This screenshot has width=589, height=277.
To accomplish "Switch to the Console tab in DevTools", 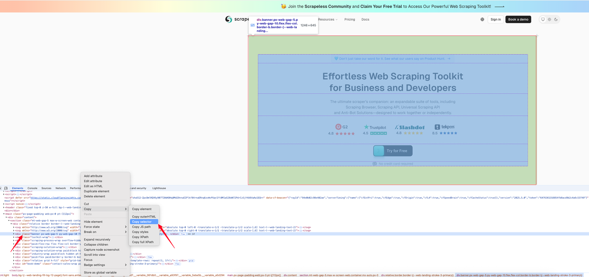I will [32, 188].
